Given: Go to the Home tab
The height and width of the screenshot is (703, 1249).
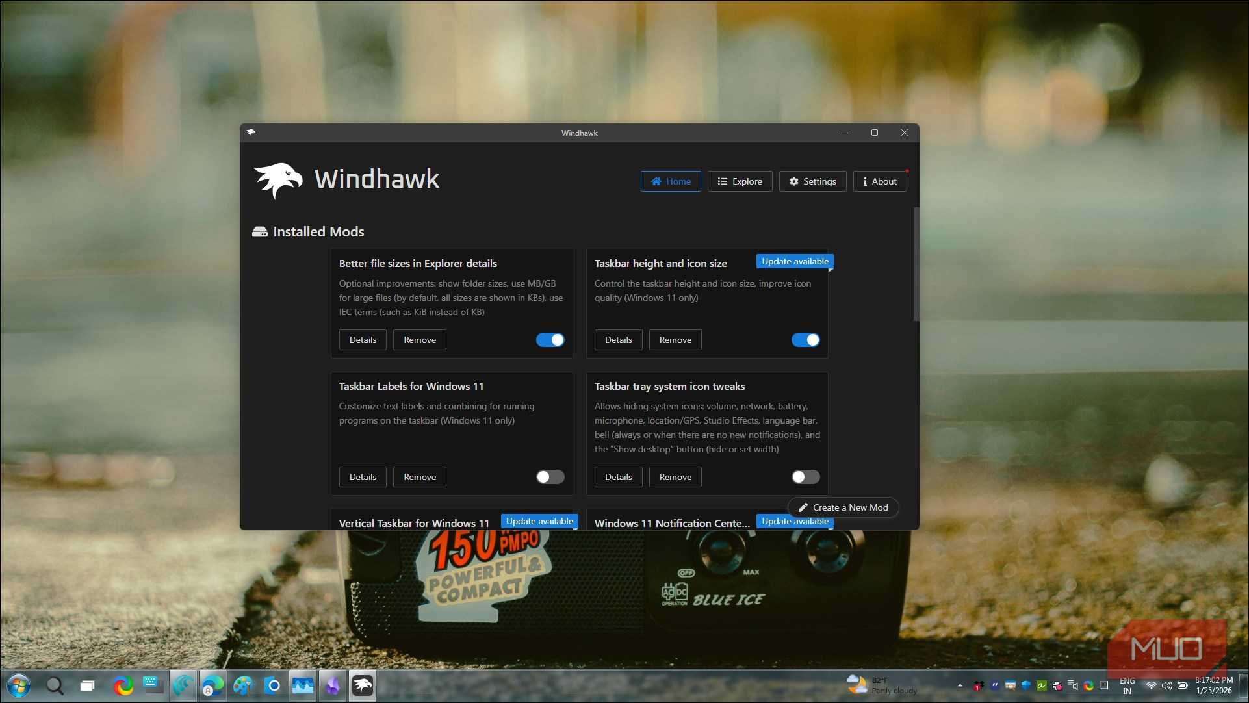Looking at the screenshot, I should pyautogui.click(x=671, y=181).
